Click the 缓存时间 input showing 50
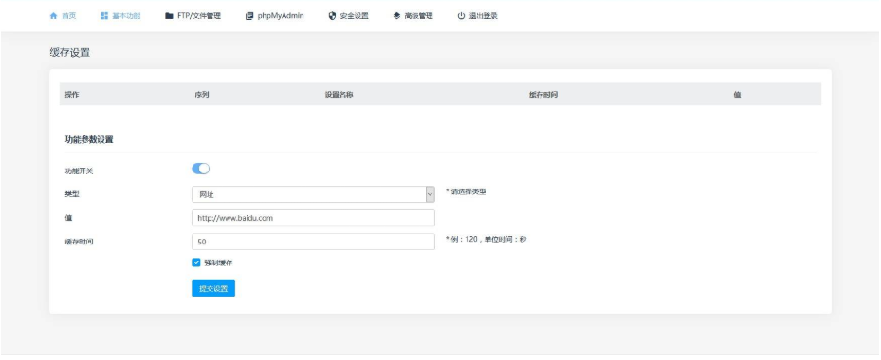The width and height of the screenshot is (881, 360). click(313, 242)
